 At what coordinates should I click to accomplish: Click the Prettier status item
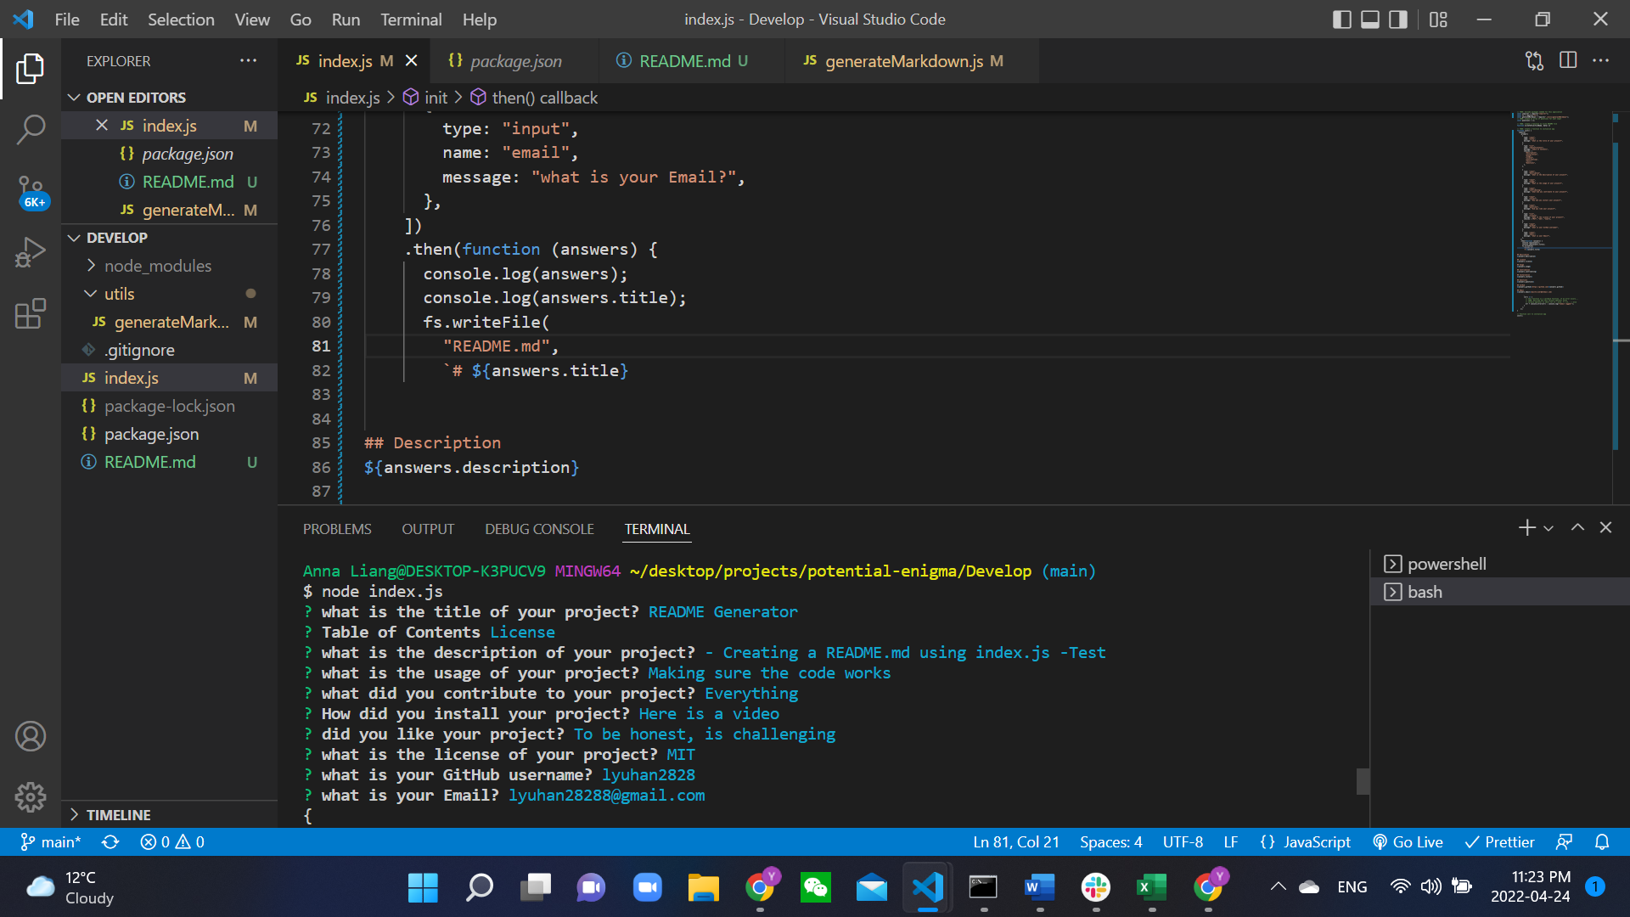point(1500,842)
